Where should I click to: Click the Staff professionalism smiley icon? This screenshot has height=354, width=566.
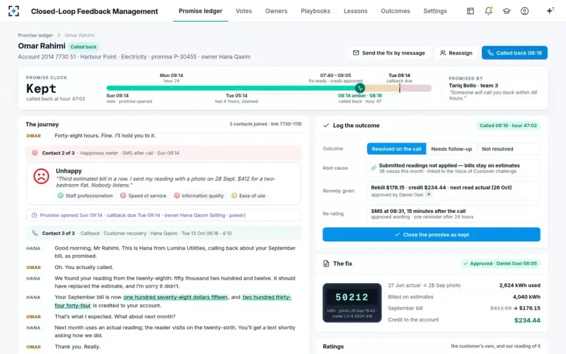60,195
